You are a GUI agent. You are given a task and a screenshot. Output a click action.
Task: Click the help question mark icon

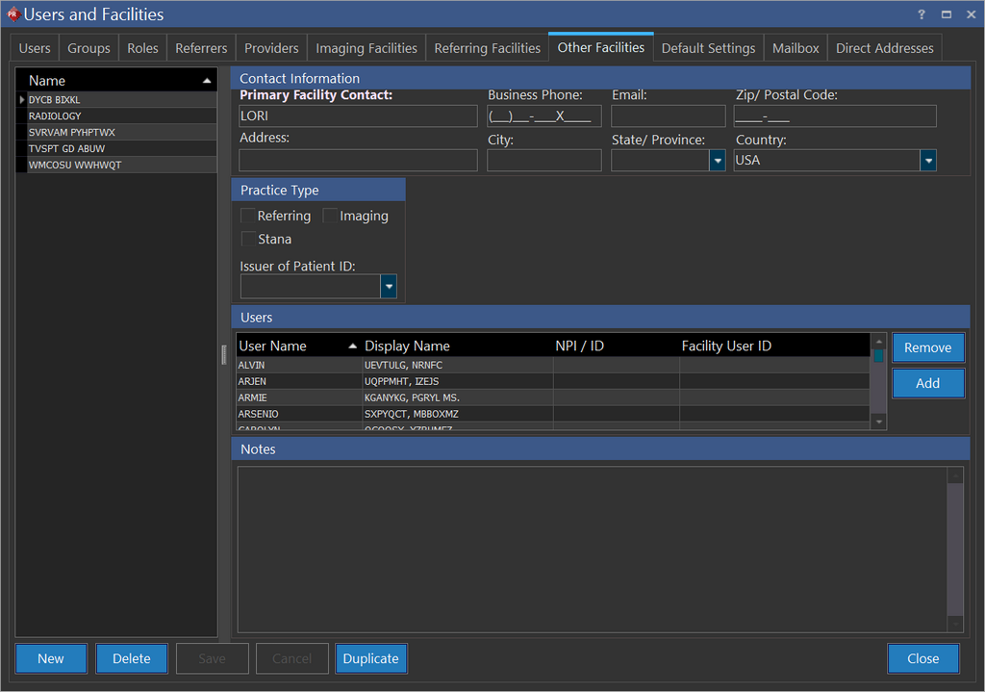922,14
